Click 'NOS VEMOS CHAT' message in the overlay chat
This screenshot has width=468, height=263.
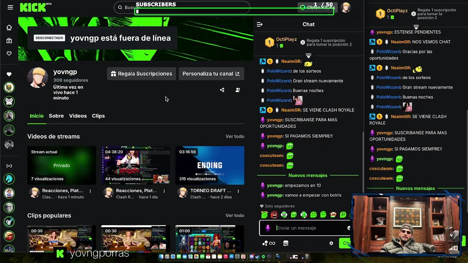pos(431,42)
